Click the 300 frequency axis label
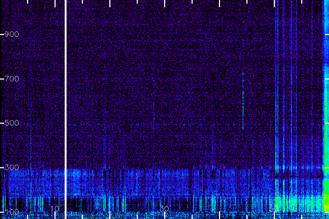329x219 pixels. [12, 168]
